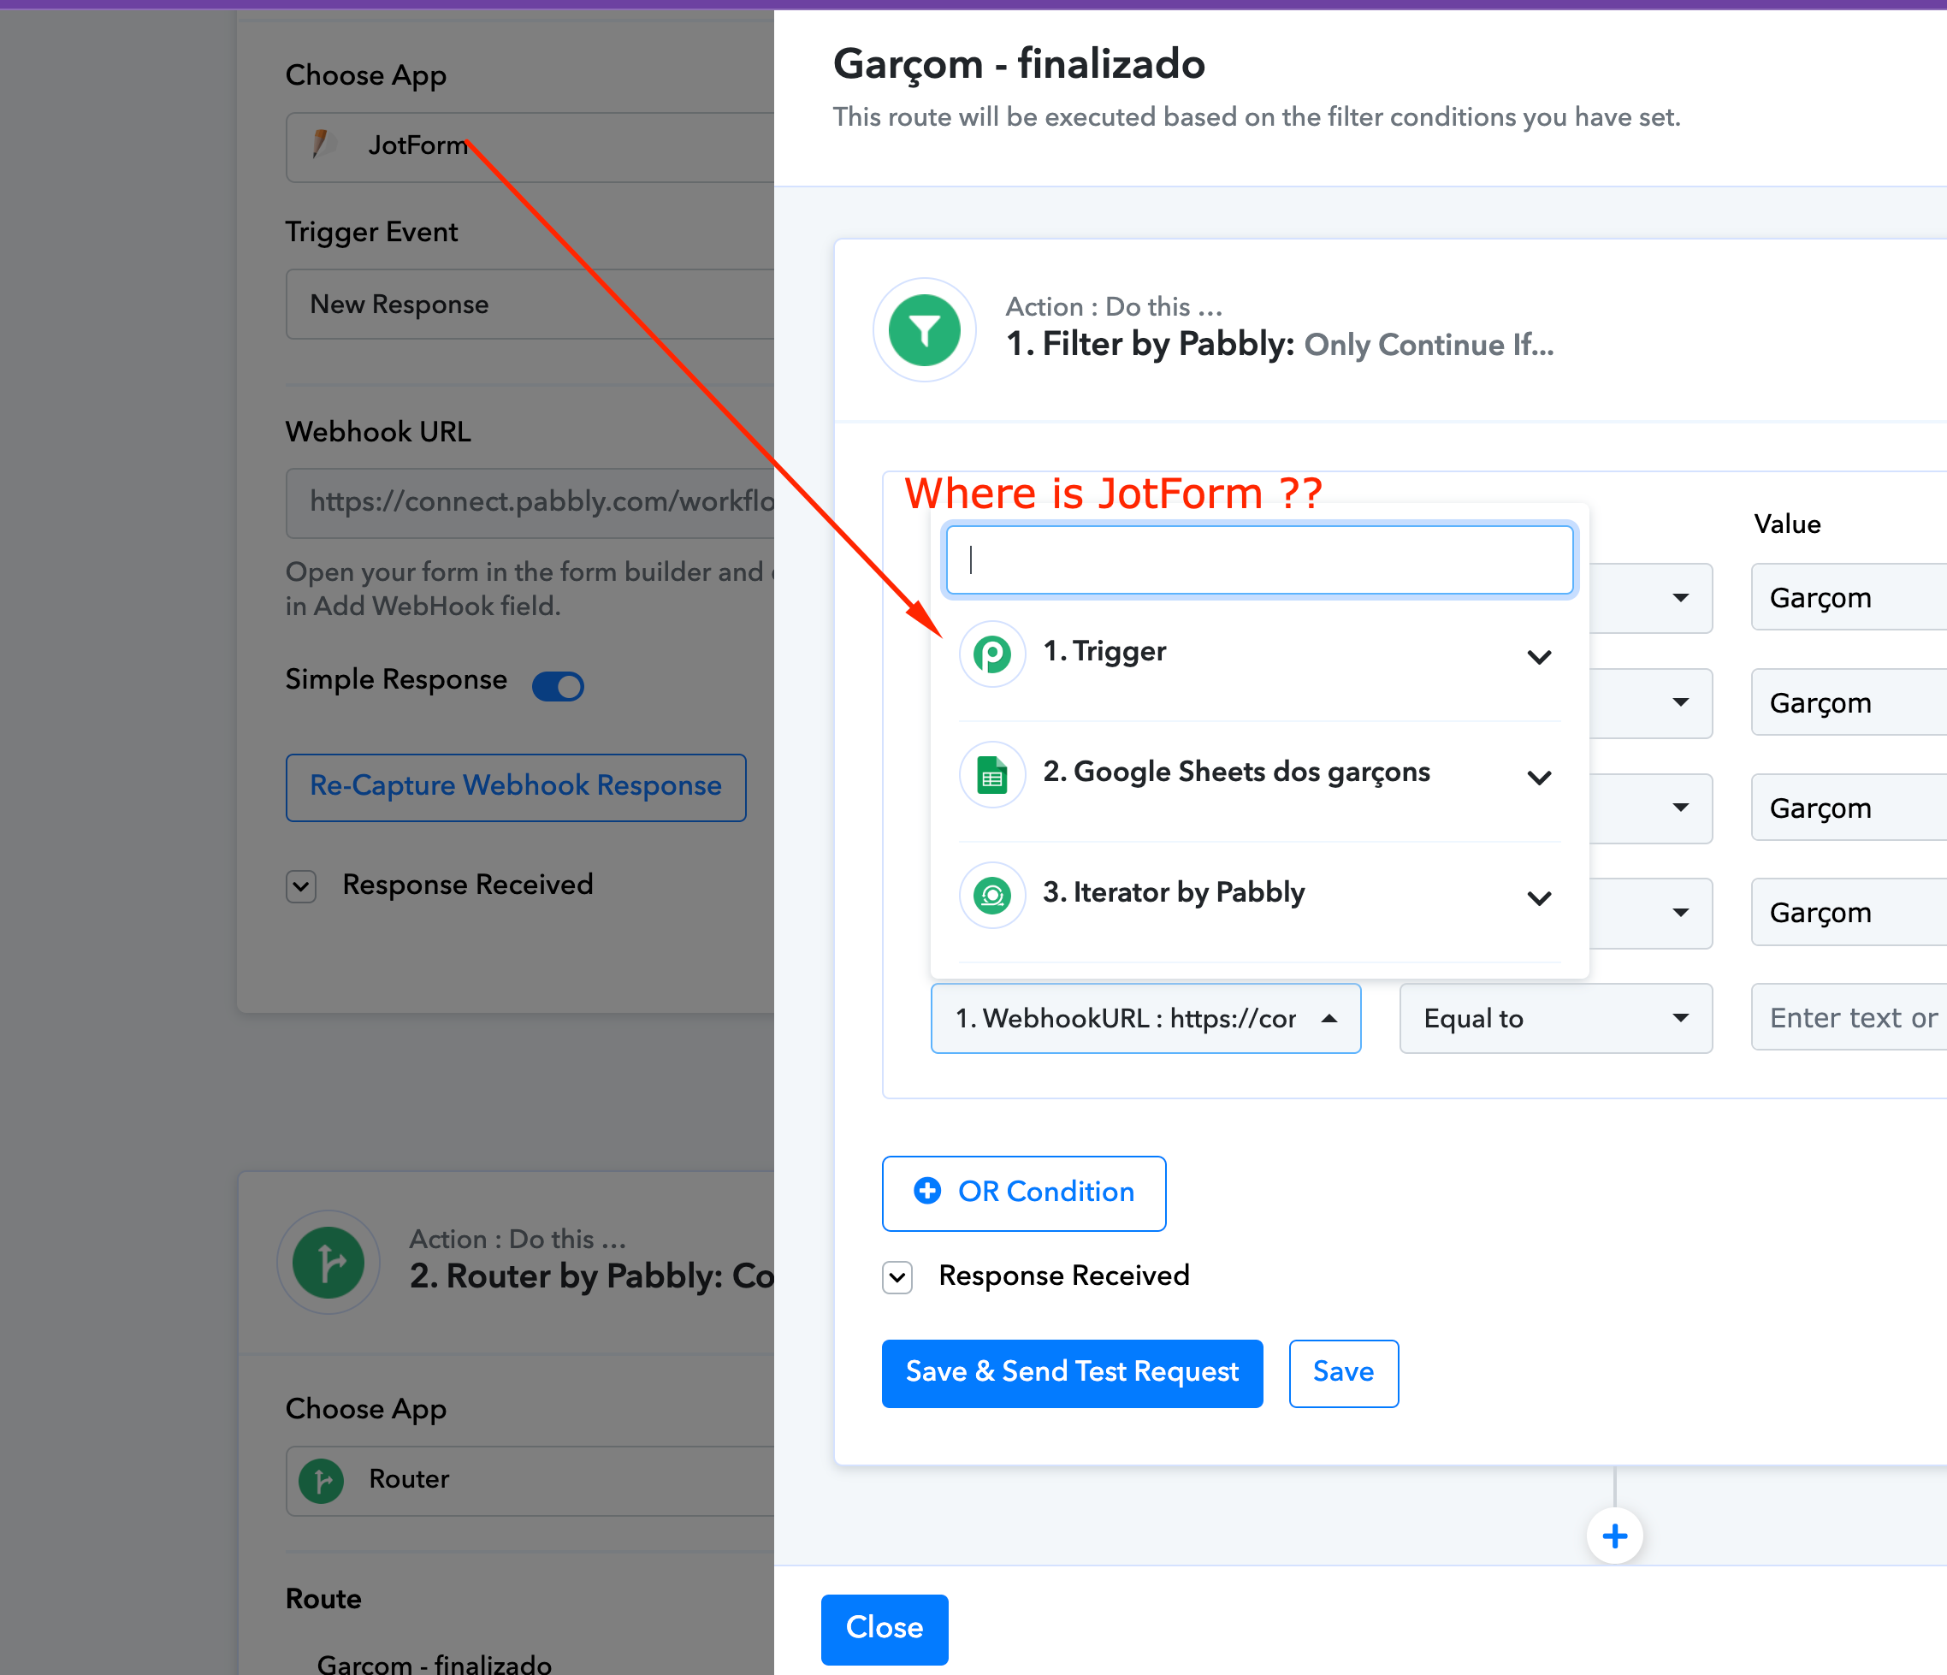Image resolution: width=1947 pixels, height=1675 pixels.
Task: Click the Garçom - finalizado route title
Action: 1019,64
